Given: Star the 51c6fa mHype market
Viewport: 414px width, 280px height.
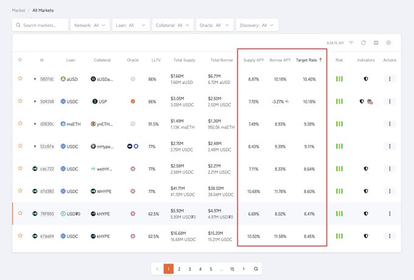Looking at the screenshot, I should click(x=20, y=145).
